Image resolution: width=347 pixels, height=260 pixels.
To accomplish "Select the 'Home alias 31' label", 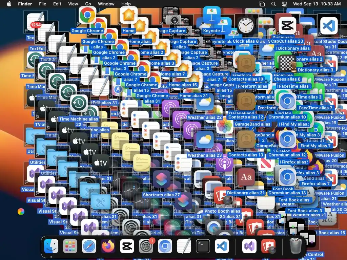I will [193, 96].
